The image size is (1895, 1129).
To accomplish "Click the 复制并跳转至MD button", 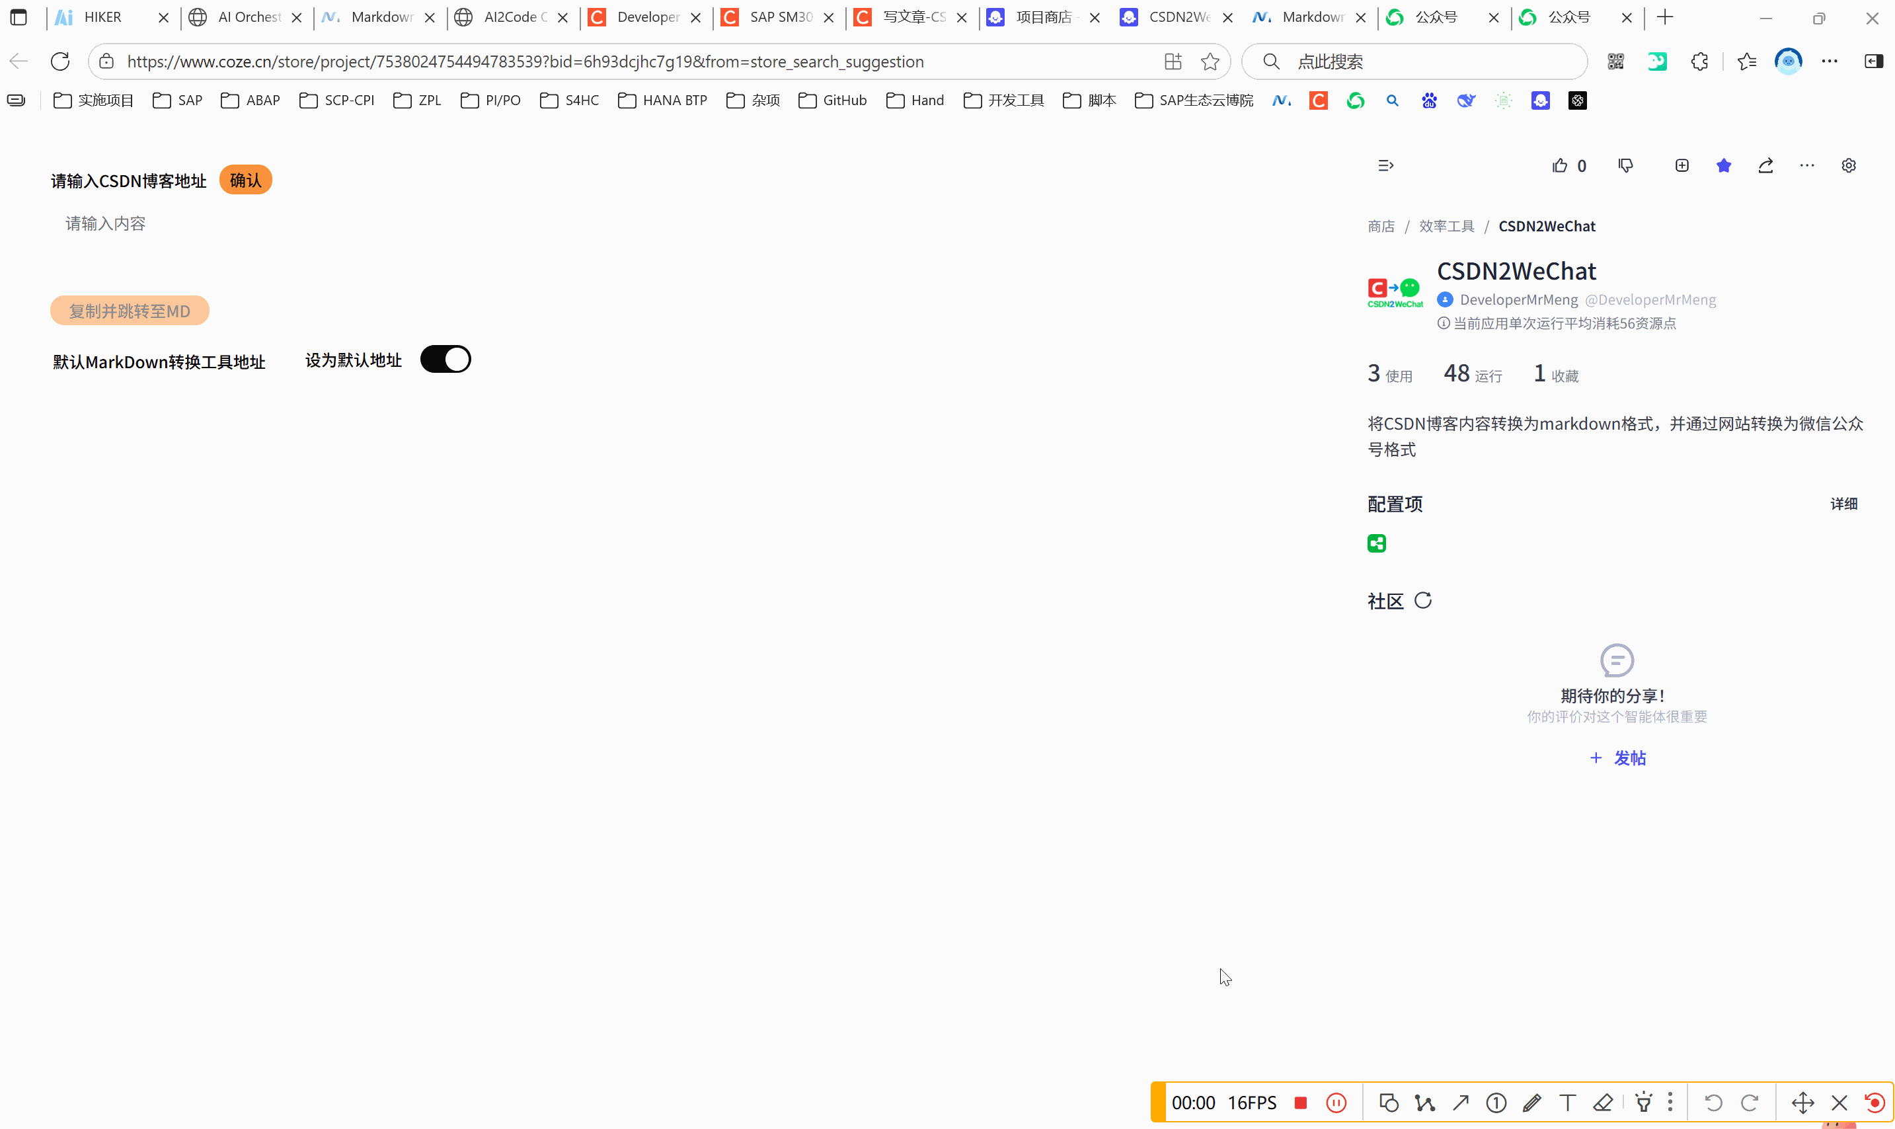I will pos(130,311).
